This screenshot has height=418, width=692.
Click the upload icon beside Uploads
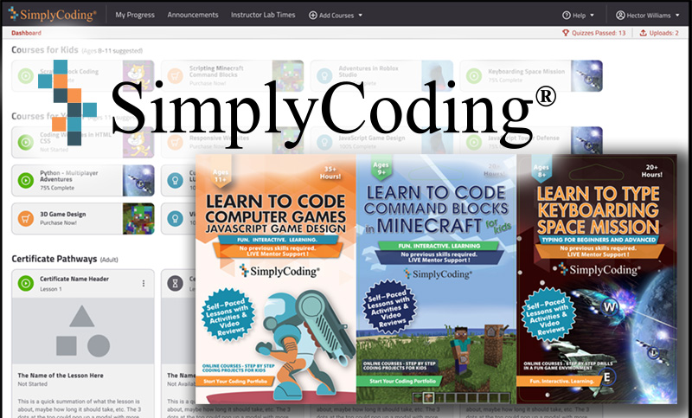pos(643,33)
